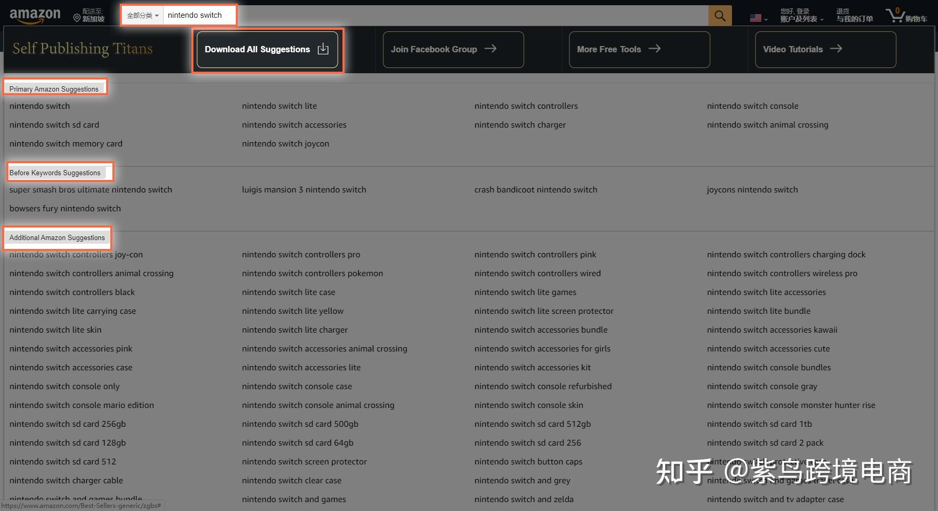Screen dimensions: 938x511
Task: Click the Amazon logo
Action: pyautogui.click(x=35, y=16)
